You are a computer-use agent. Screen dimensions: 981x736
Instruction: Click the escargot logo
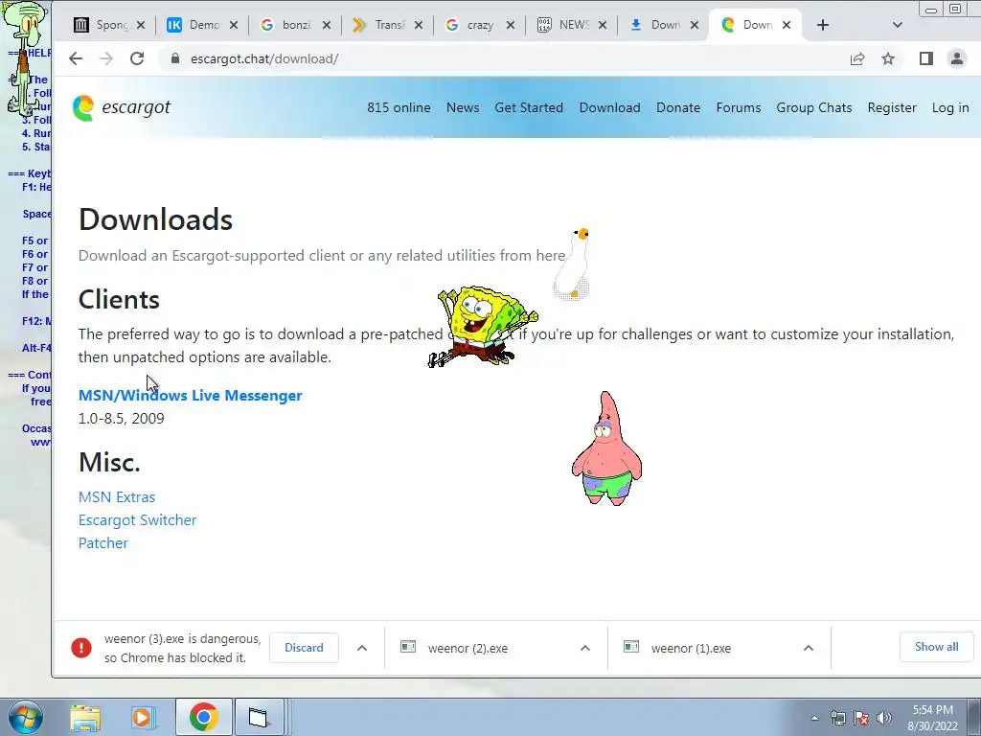pyautogui.click(x=122, y=107)
